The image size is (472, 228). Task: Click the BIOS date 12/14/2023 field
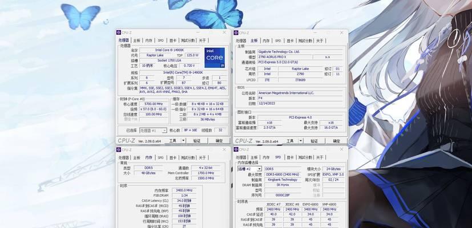[300, 103]
